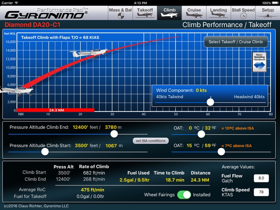Image resolution: width=280 pixels, height=210 pixels.
Task: Click the Takeoff Climb with Flaps T/O chart title
Action: coord(60,37)
